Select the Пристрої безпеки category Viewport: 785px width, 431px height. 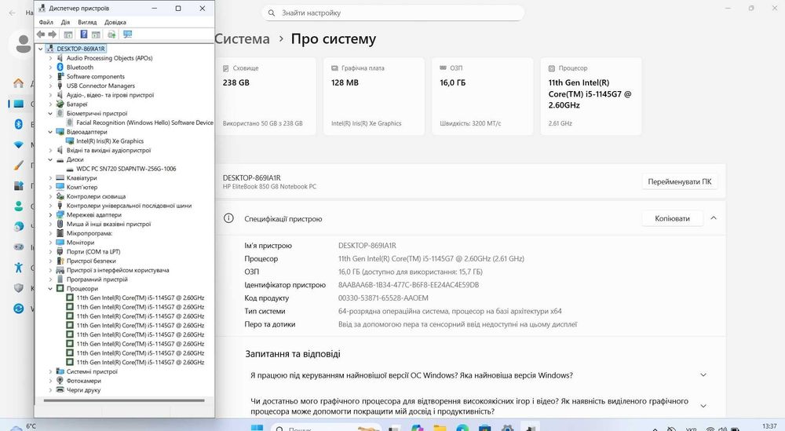point(91,261)
